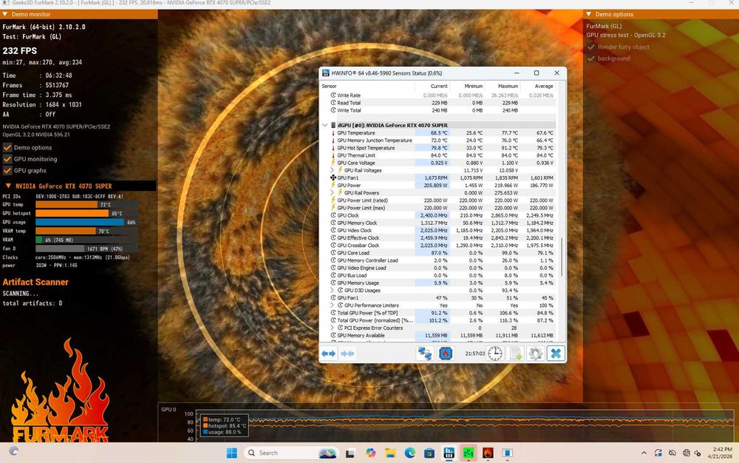Click the Artifact Scanner heading
The image size is (739, 463).
pyautogui.click(x=35, y=282)
